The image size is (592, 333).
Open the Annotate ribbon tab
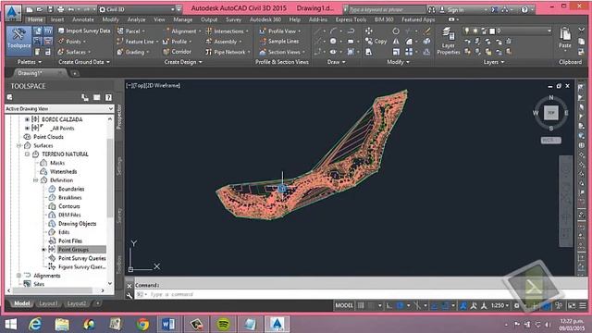pos(83,19)
